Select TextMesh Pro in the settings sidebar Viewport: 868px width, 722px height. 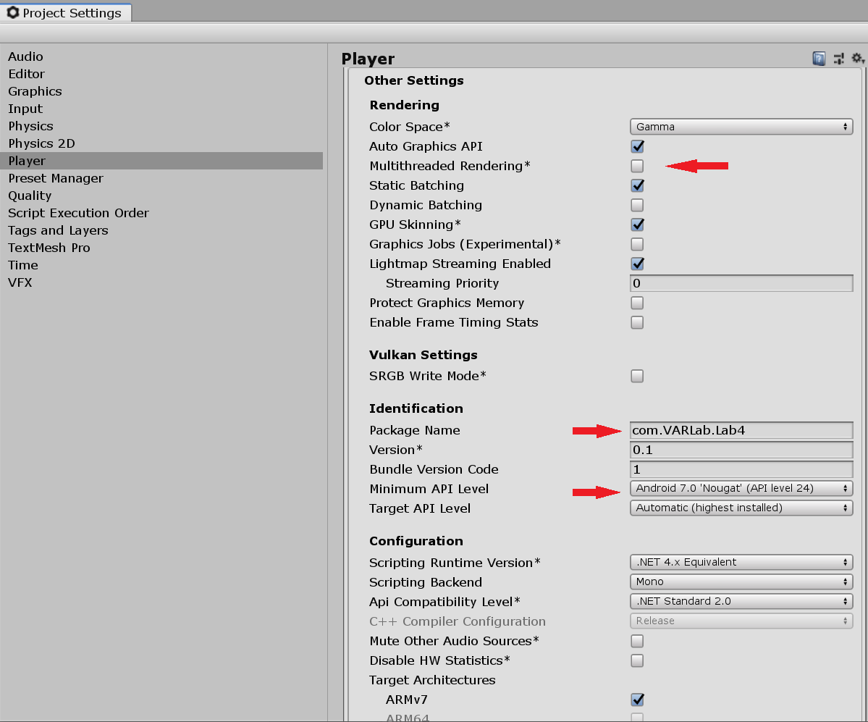pos(49,248)
